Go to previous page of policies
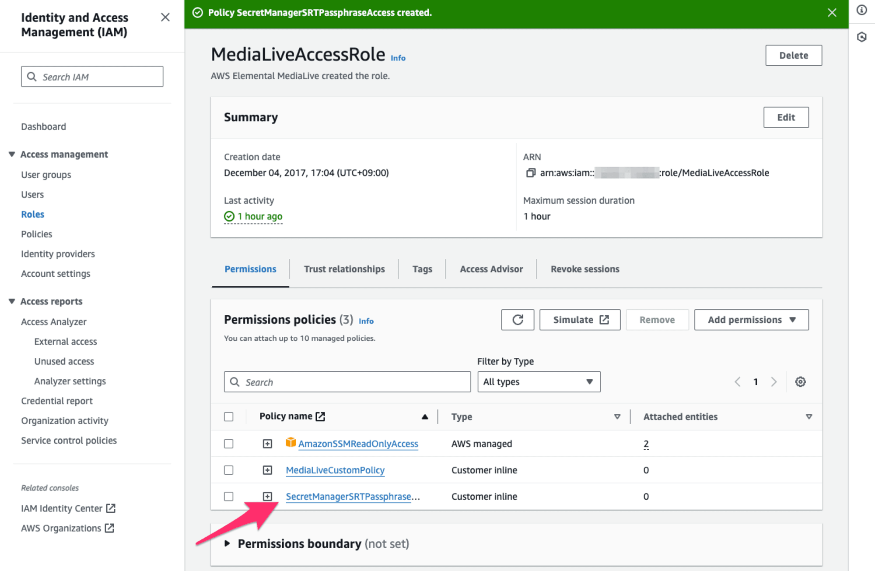Image resolution: width=875 pixels, height=571 pixels. pos(738,382)
